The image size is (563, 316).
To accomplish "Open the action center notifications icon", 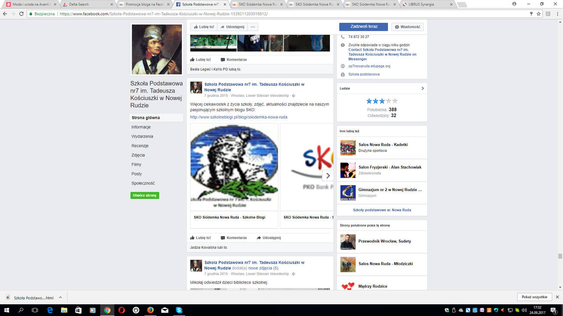I will pyautogui.click(x=554, y=310).
